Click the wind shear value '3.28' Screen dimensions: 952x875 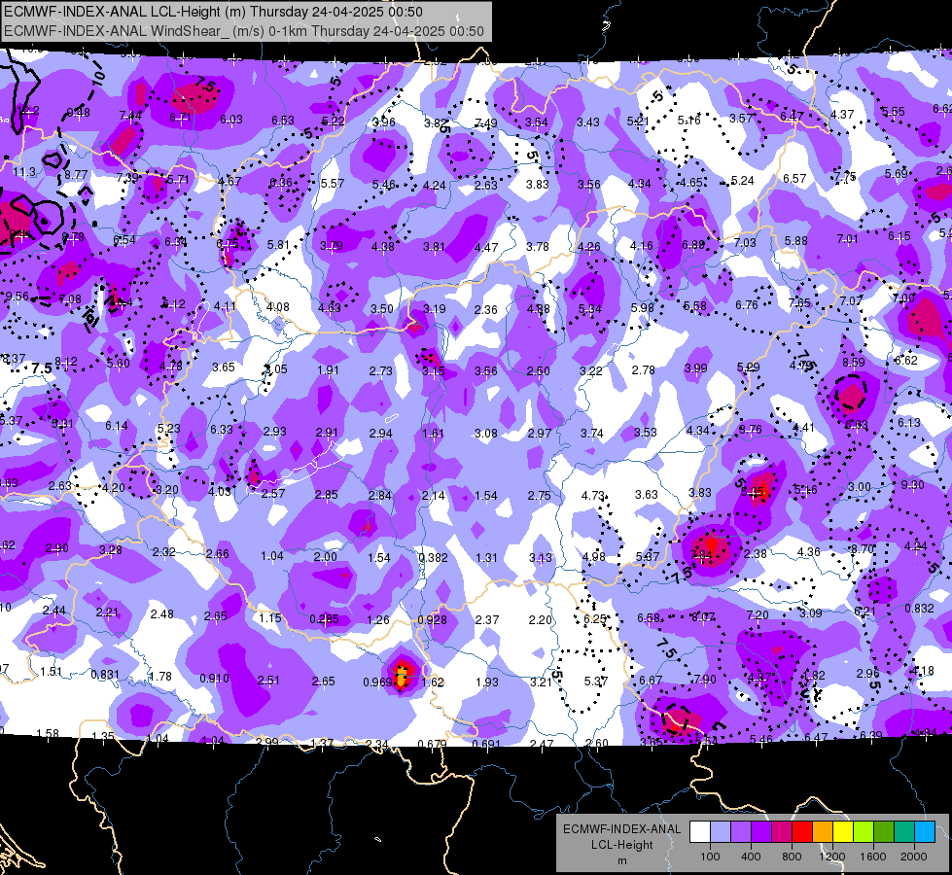tap(111, 550)
